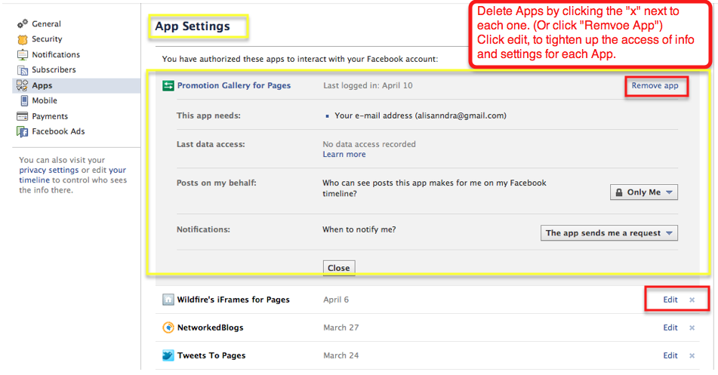
Task: Remove Wildfire's iFrames app with x
Action: pos(692,300)
